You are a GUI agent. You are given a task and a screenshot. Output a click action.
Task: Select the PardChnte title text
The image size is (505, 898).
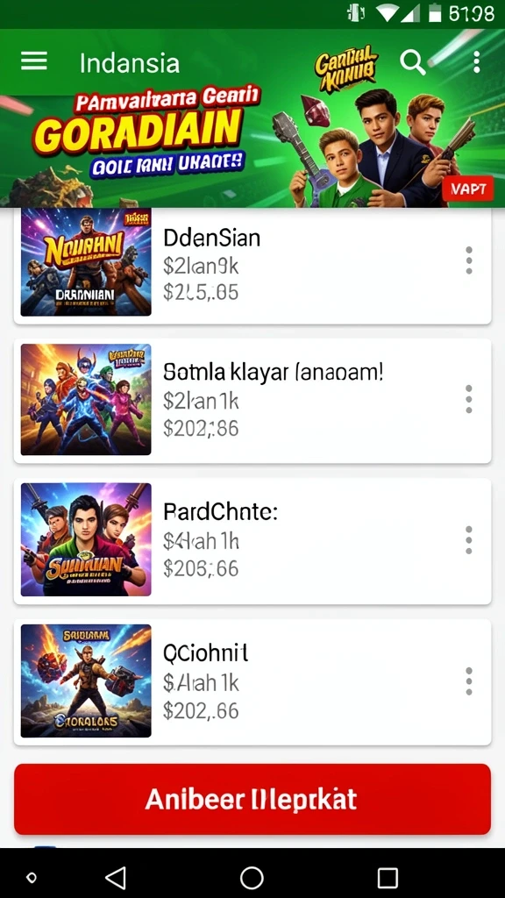[220, 511]
